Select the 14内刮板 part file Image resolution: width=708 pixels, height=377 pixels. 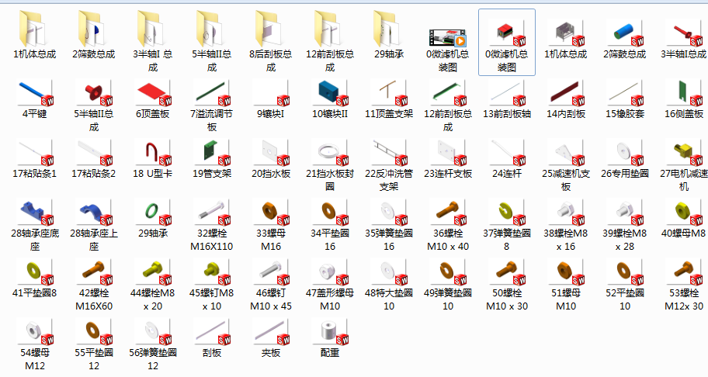click(566, 99)
